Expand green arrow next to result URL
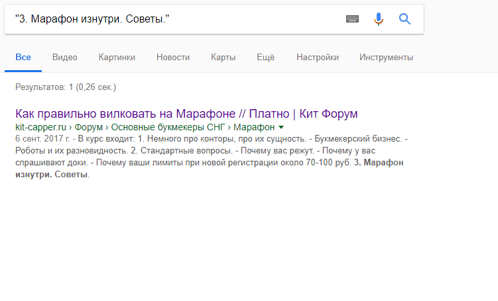 click(281, 127)
